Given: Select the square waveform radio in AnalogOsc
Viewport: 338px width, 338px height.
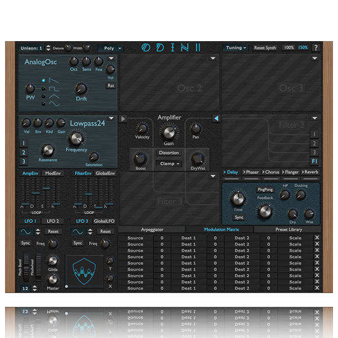Looking at the screenshot, I should (x=43, y=88).
